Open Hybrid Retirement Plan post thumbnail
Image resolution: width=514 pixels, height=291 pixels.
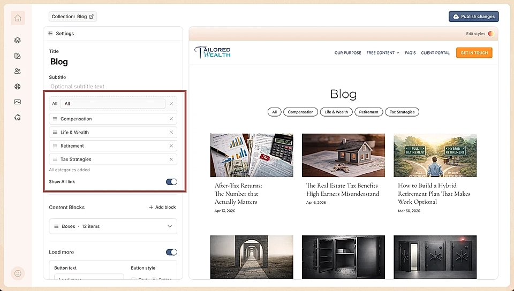(x=435, y=155)
